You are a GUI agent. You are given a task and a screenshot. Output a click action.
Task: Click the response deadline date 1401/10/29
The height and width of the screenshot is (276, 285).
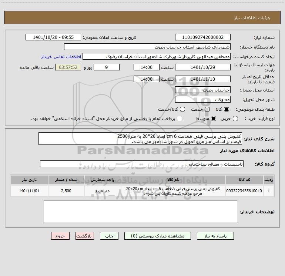(203, 67)
